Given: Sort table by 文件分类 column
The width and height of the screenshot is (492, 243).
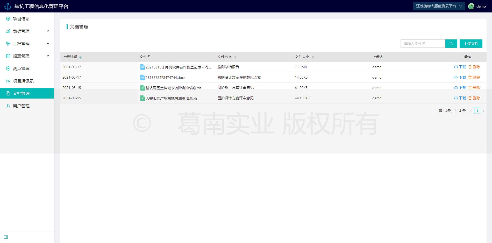Looking at the screenshot, I should click(x=235, y=57).
